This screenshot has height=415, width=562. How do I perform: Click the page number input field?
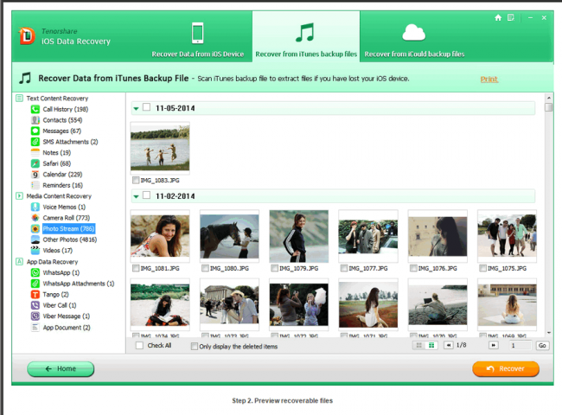(x=520, y=346)
